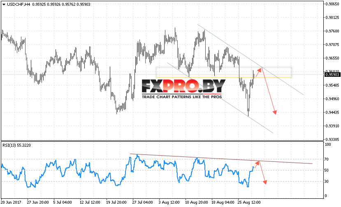Click the 12 Jul 12:00 time label

90,202
